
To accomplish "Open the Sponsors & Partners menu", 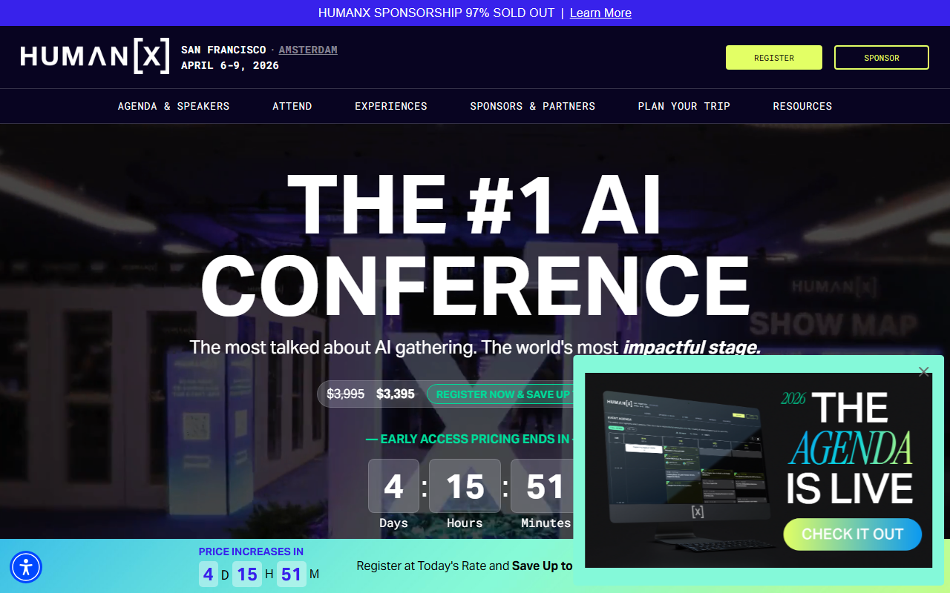I will (x=533, y=106).
